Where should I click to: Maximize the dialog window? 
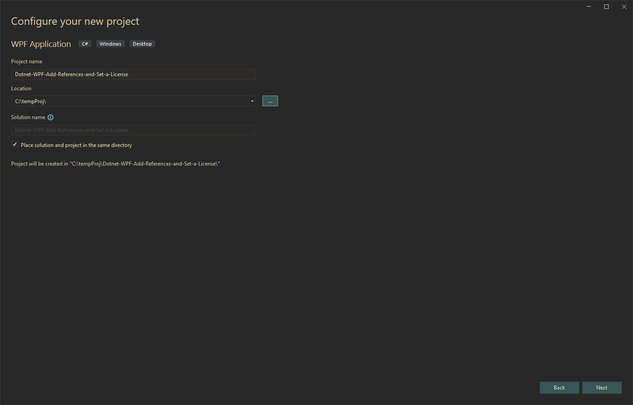[x=606, y=7]
